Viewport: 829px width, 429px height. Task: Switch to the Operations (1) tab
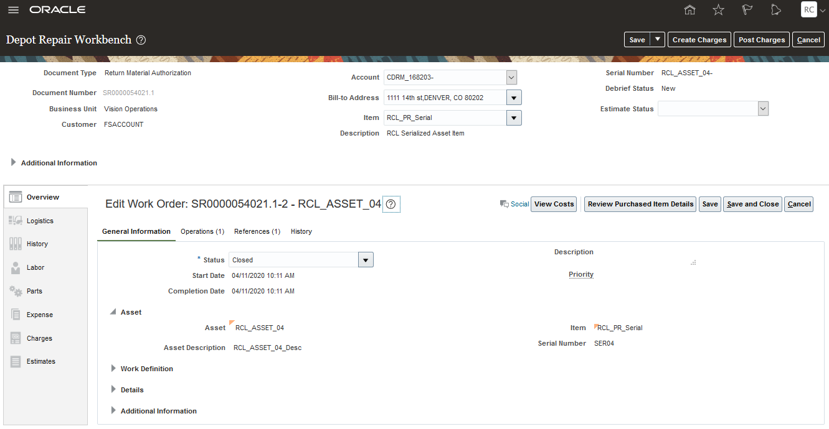click(202, 231)
